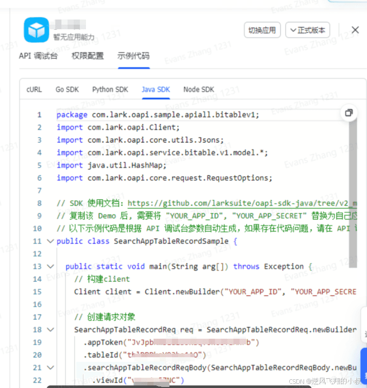The width and height of the screenshot is (367, 388).
Task: Collapse the class fold arrow on line 11
Action: tap(50, 241)
